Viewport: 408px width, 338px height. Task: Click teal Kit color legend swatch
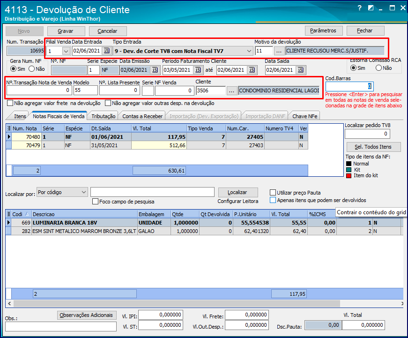[349, 170]
